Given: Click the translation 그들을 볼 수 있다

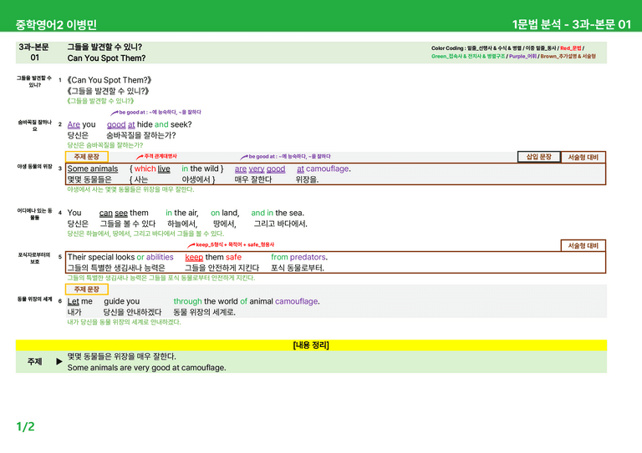Looking at the screenshot, I should click(x=128, y=224).
